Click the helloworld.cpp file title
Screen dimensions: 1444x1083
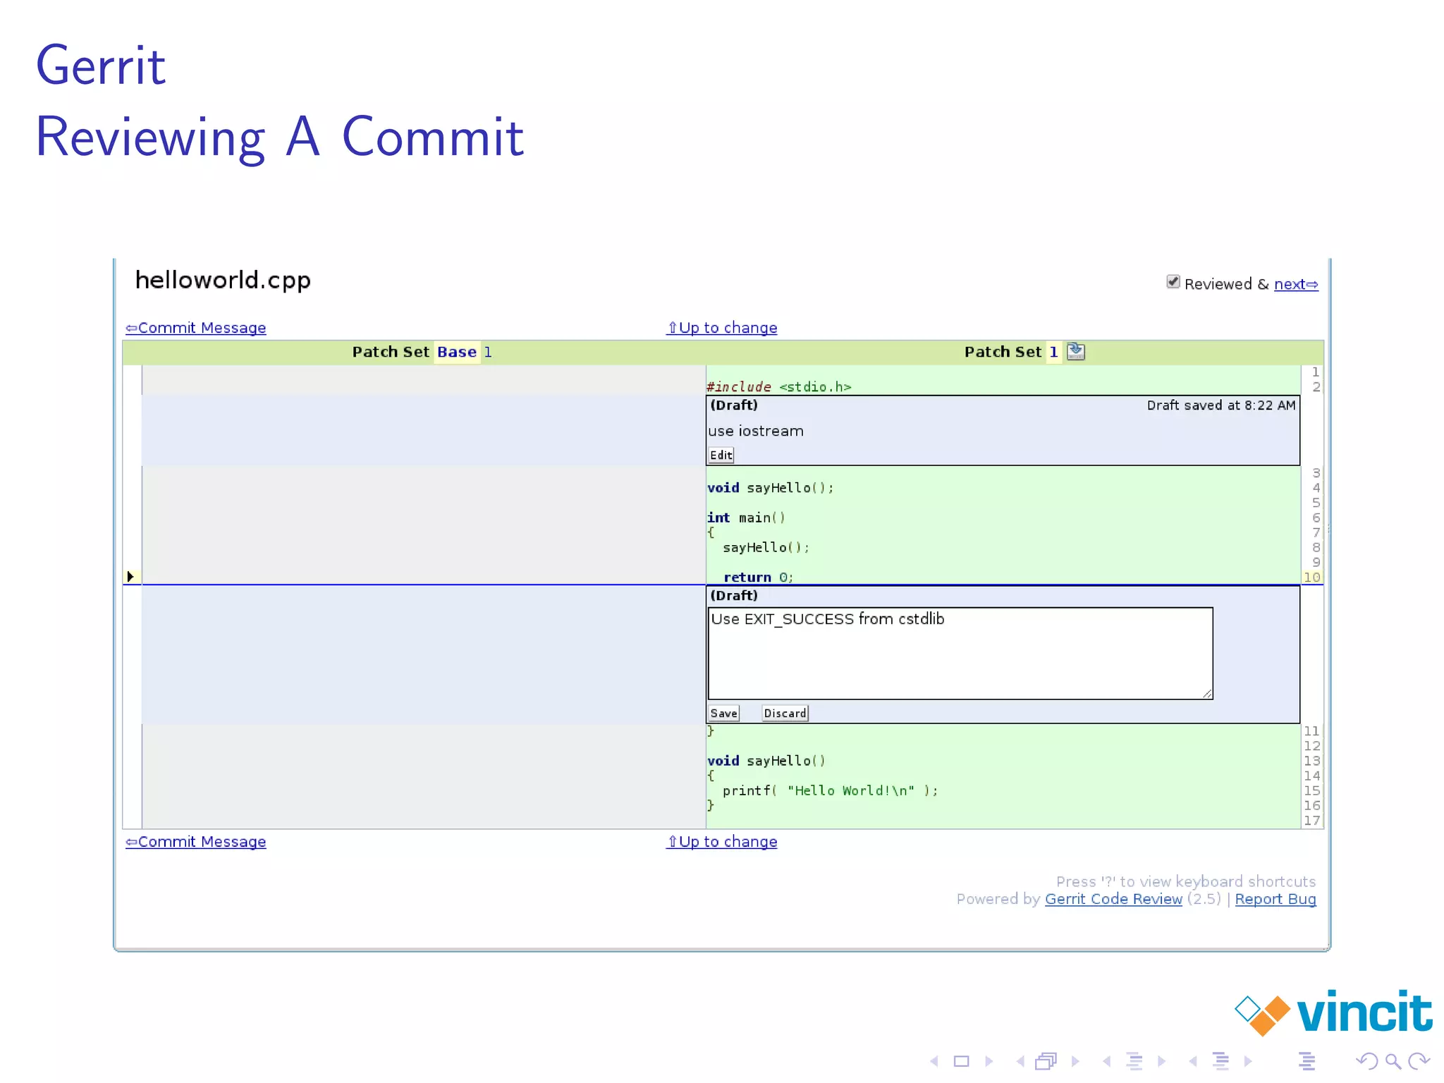[x=223, y=280]
